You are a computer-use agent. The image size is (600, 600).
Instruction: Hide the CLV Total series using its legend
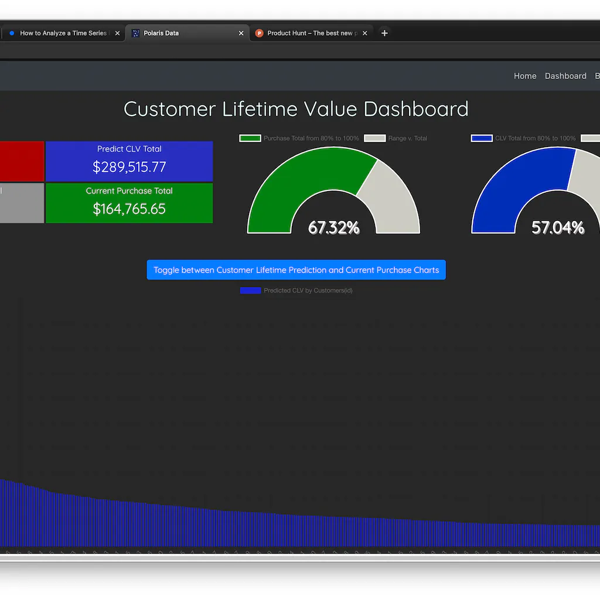coord(482,138)
